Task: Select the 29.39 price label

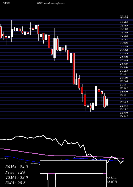Action: click(124, 53)
